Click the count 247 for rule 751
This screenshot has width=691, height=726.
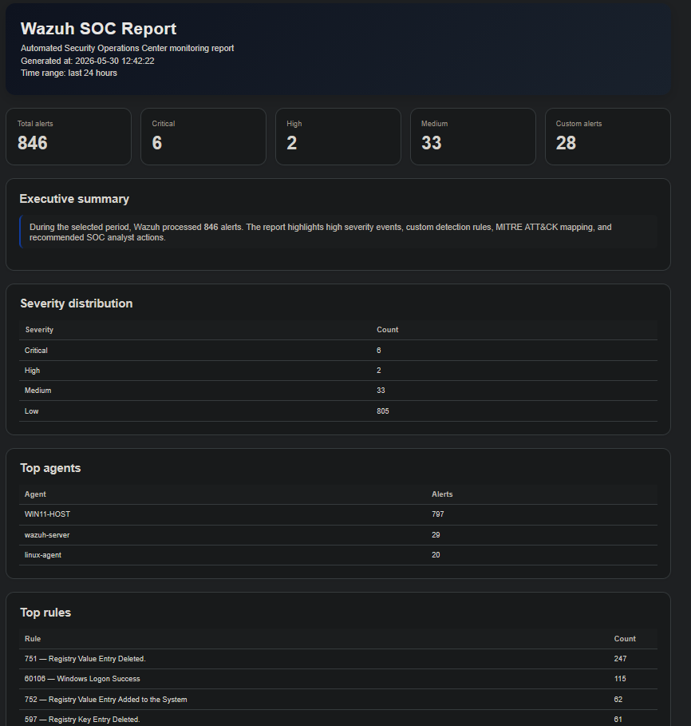pos(620,659)
